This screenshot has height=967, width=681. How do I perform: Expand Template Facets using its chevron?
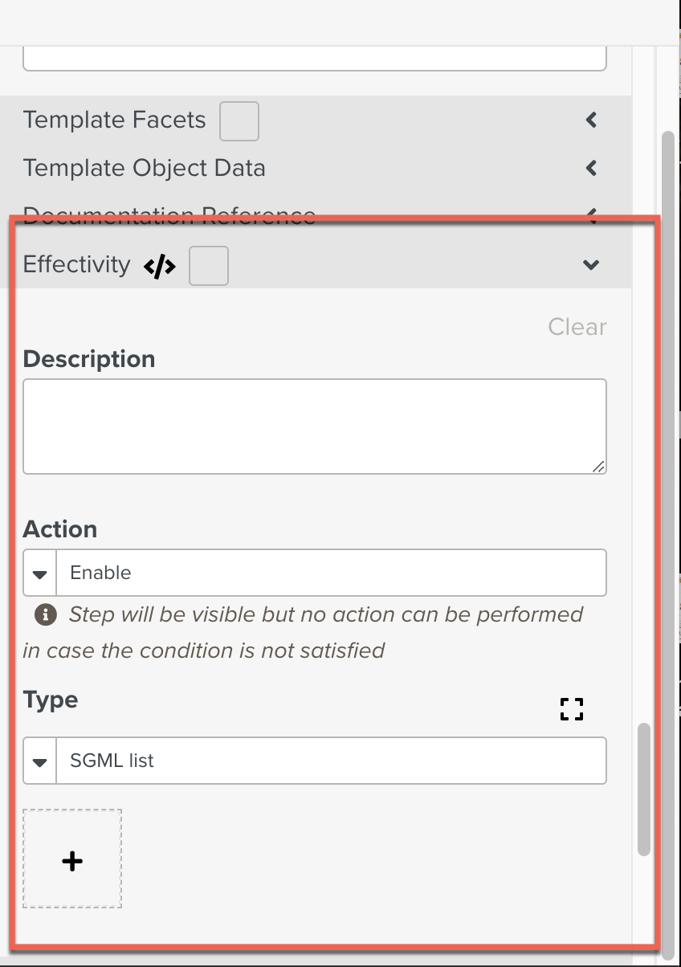click(x=591, y=120)
